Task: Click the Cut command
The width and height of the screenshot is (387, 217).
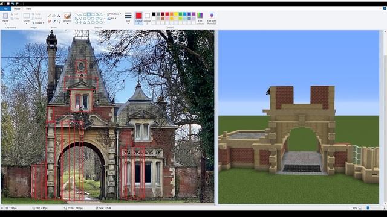Action: coord(15,14)
